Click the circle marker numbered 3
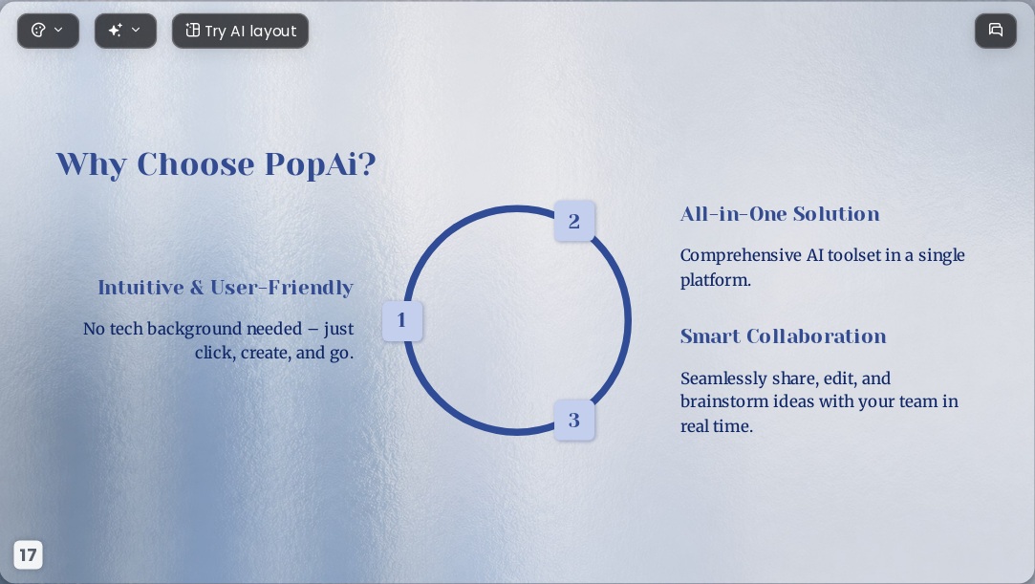 574,420
